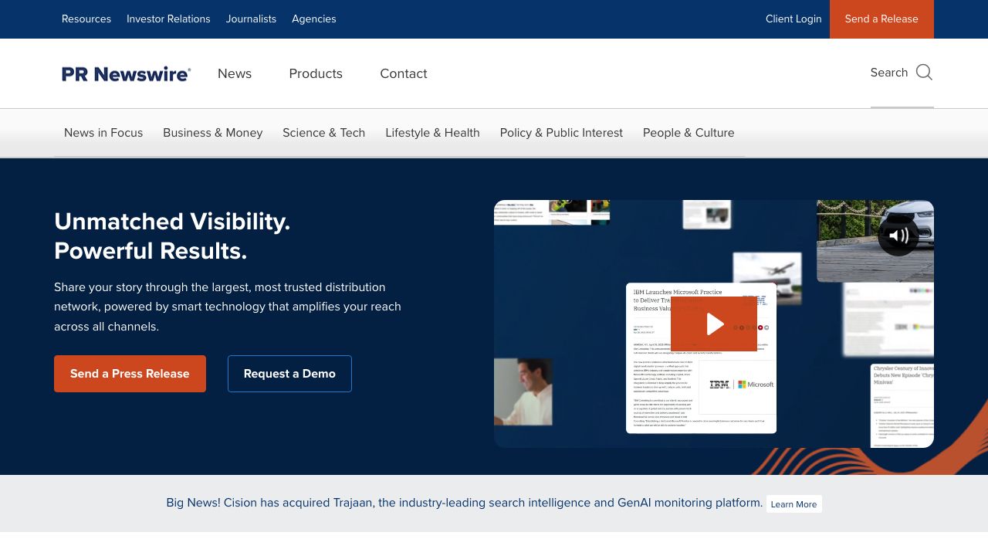This screenshot has width=988, height=556.
Task: Visit the Investor Relations link
Action: point(168,19)
